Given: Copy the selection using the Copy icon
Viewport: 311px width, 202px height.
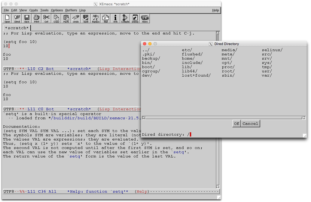Looking at the screenshot, I should pyautogui.click(x=56, y=18).
